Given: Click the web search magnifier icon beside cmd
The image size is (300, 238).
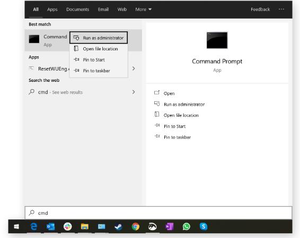Looking at the screenshot, I should coord(32,92).
